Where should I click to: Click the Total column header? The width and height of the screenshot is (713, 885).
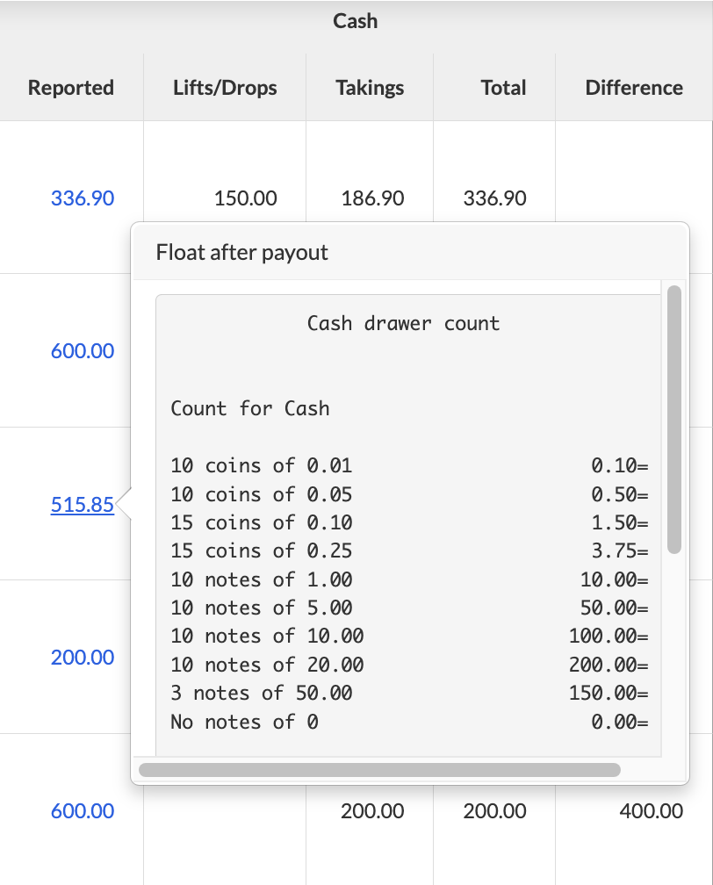coord(504,88)
